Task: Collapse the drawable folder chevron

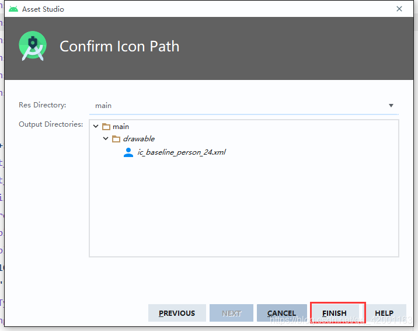Action: [106, 138]
